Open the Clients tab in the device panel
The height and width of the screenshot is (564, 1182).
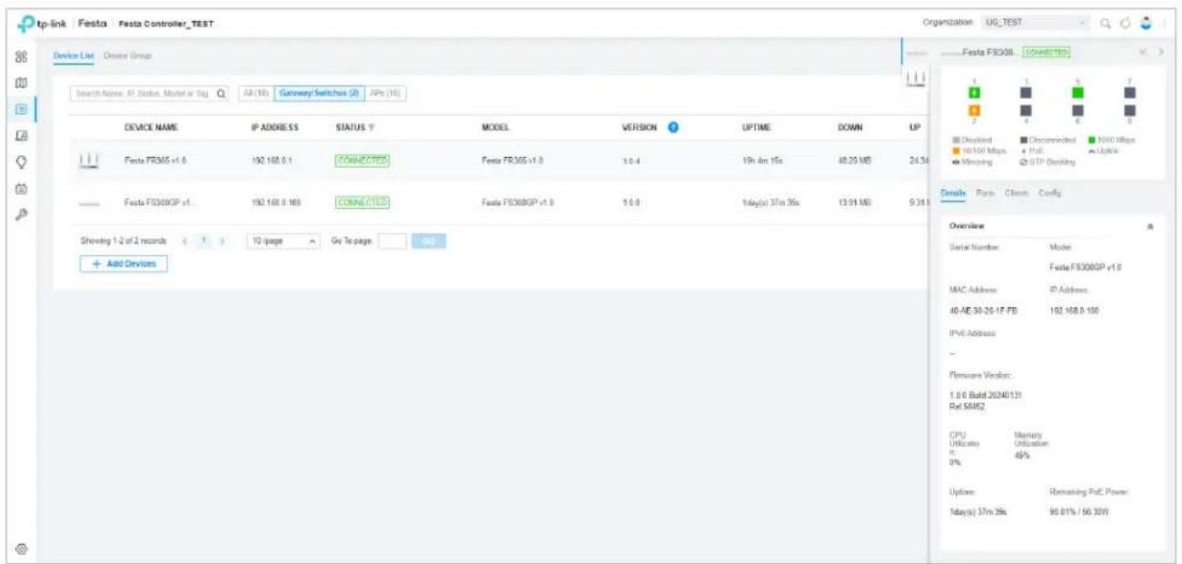[1015, 193]
